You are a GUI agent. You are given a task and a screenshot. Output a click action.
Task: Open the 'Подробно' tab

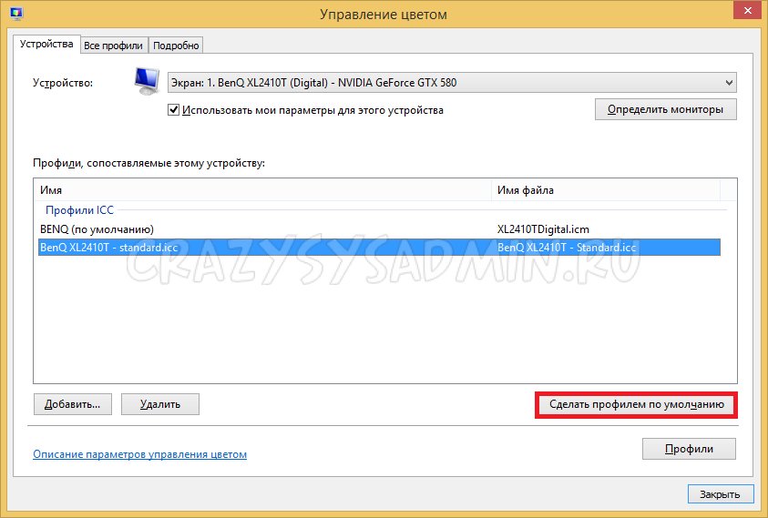[175, 45]
